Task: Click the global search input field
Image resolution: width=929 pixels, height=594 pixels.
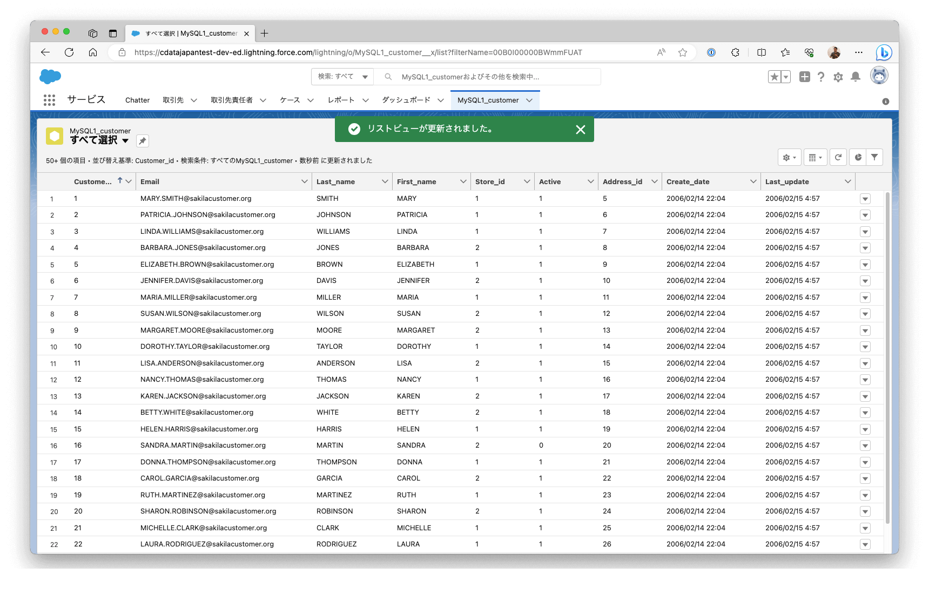Action: [487, 77]
